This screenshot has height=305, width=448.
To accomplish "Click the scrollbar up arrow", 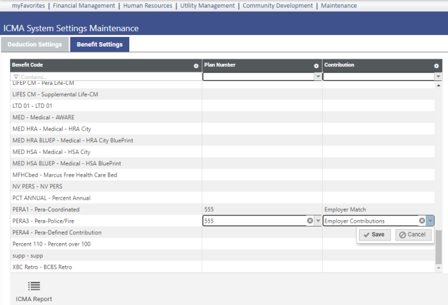I will tap(438, 85).
